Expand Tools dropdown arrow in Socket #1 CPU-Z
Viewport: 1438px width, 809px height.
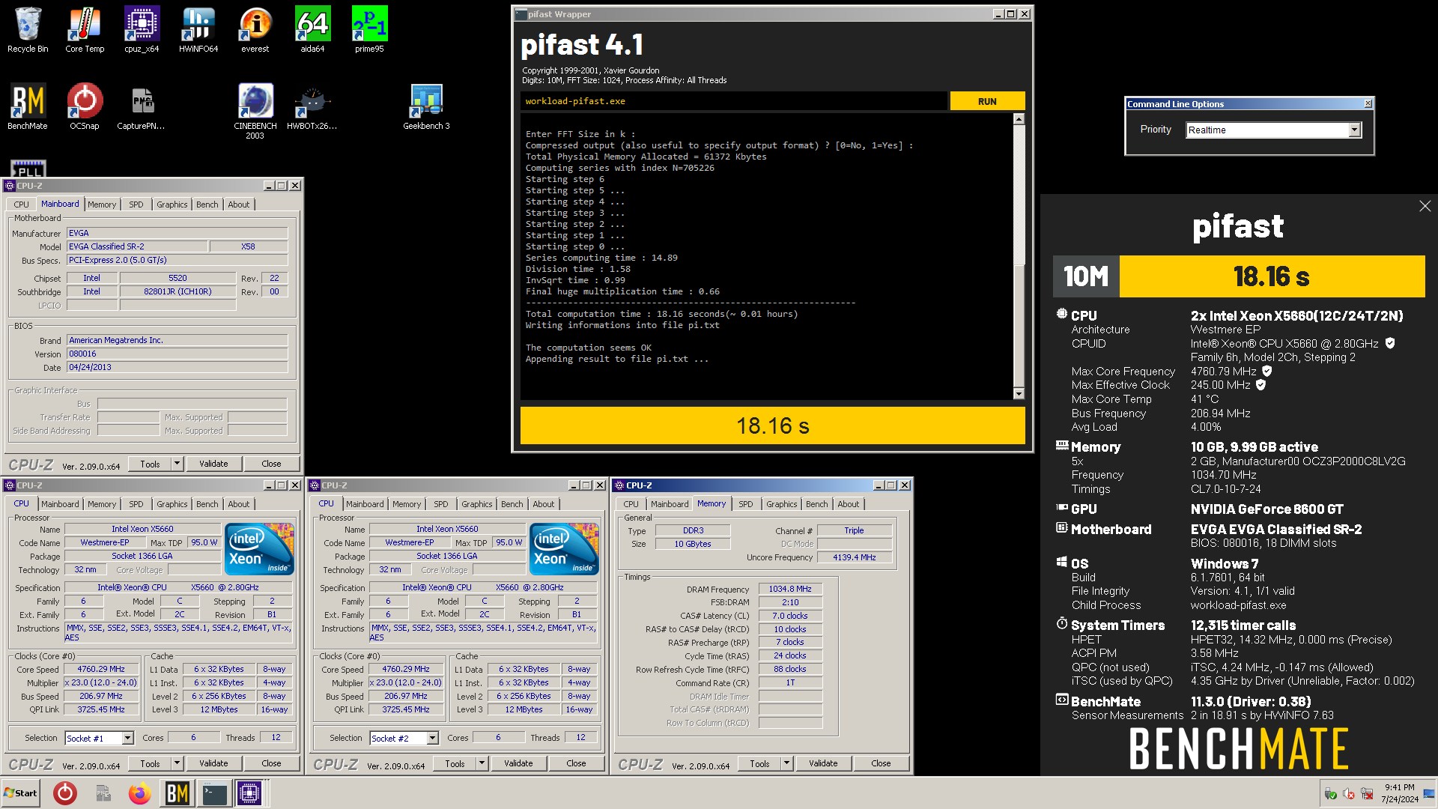click(x=178, y=763)
